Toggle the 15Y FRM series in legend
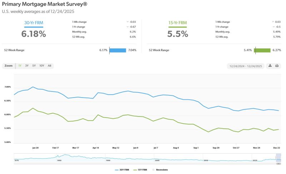Screen dimensions: 286x174 point(141,170)
